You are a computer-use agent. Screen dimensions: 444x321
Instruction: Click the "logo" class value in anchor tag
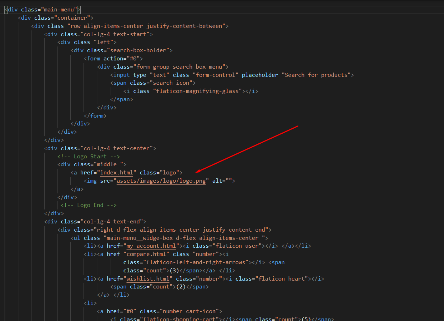coord(169,173)
